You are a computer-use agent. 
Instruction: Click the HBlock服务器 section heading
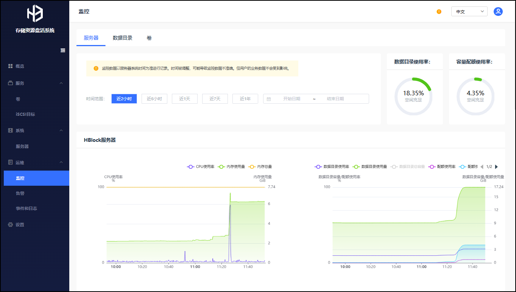point(100,140)
